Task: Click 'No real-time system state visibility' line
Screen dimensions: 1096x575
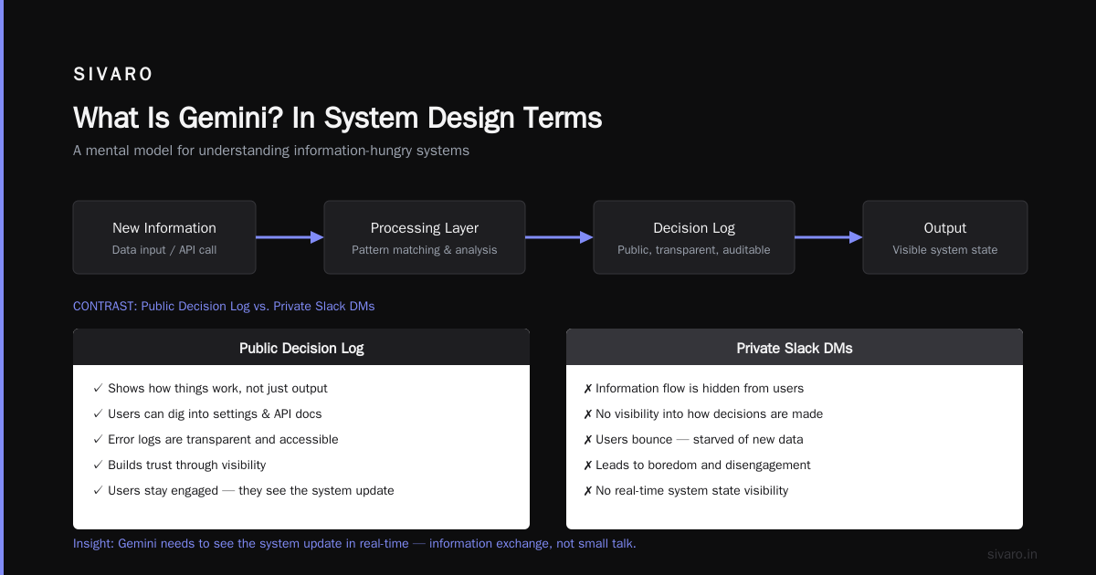Action: 686,490
